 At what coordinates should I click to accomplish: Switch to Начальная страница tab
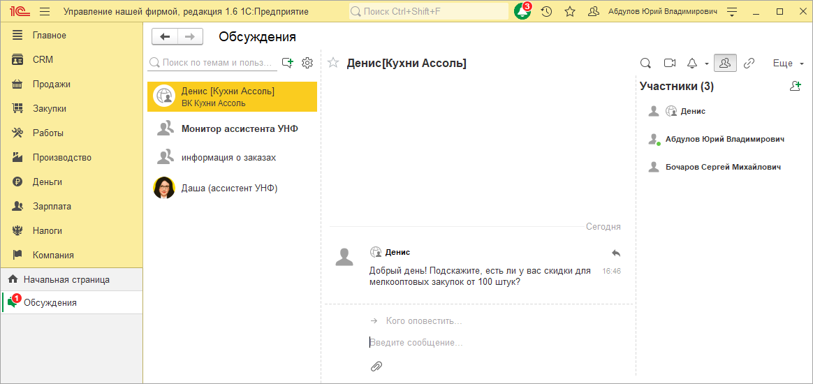click(71, 279)
